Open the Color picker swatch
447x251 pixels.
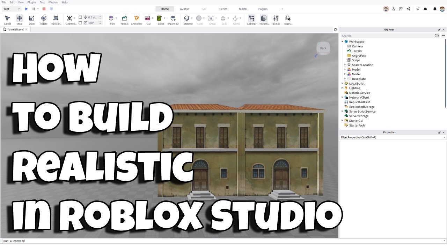tap(199, 18)
